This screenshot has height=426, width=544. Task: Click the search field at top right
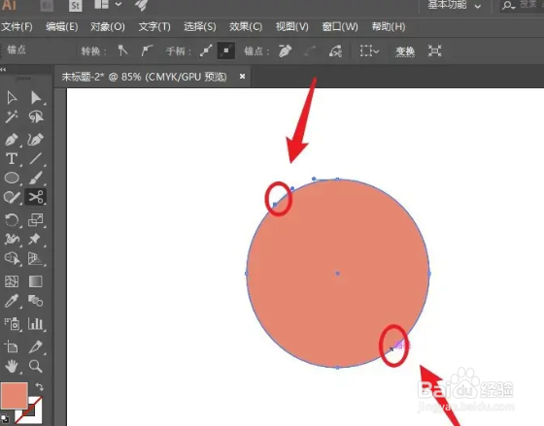pyautogui.click(x=523, y=5)
